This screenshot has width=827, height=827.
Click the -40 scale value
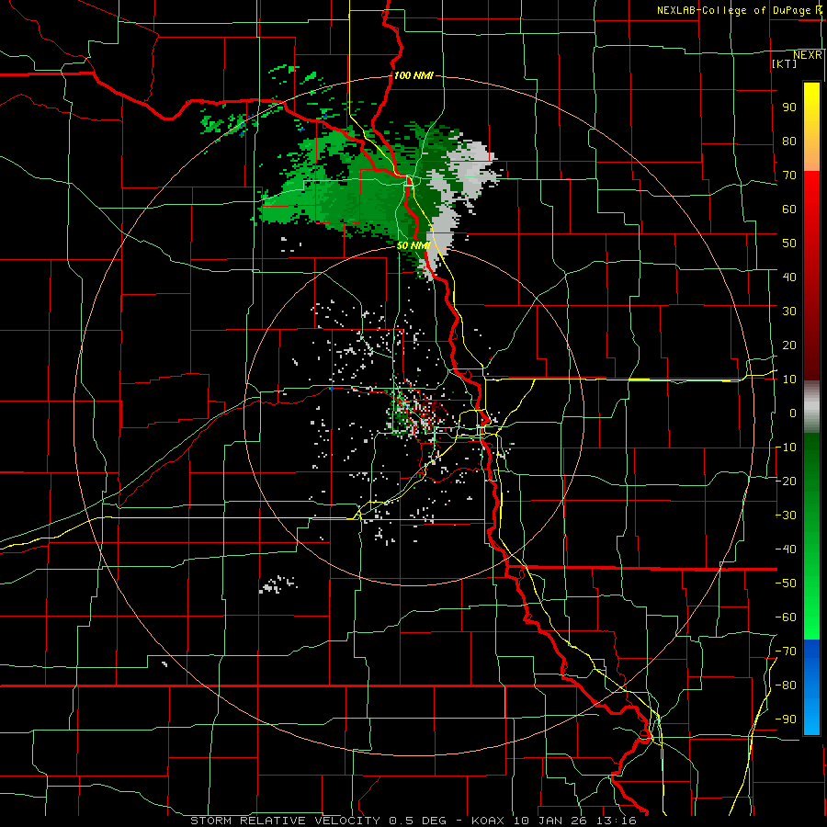tap(786, 549)
